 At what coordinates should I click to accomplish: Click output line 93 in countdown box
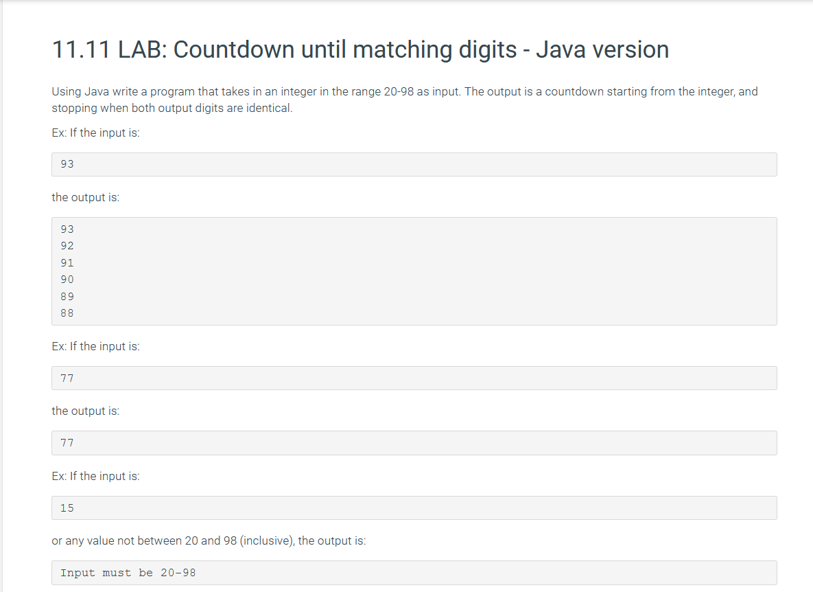(67, 229)
